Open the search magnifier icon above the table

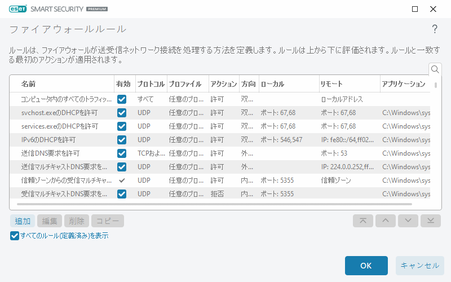click(x=435, y=69)
